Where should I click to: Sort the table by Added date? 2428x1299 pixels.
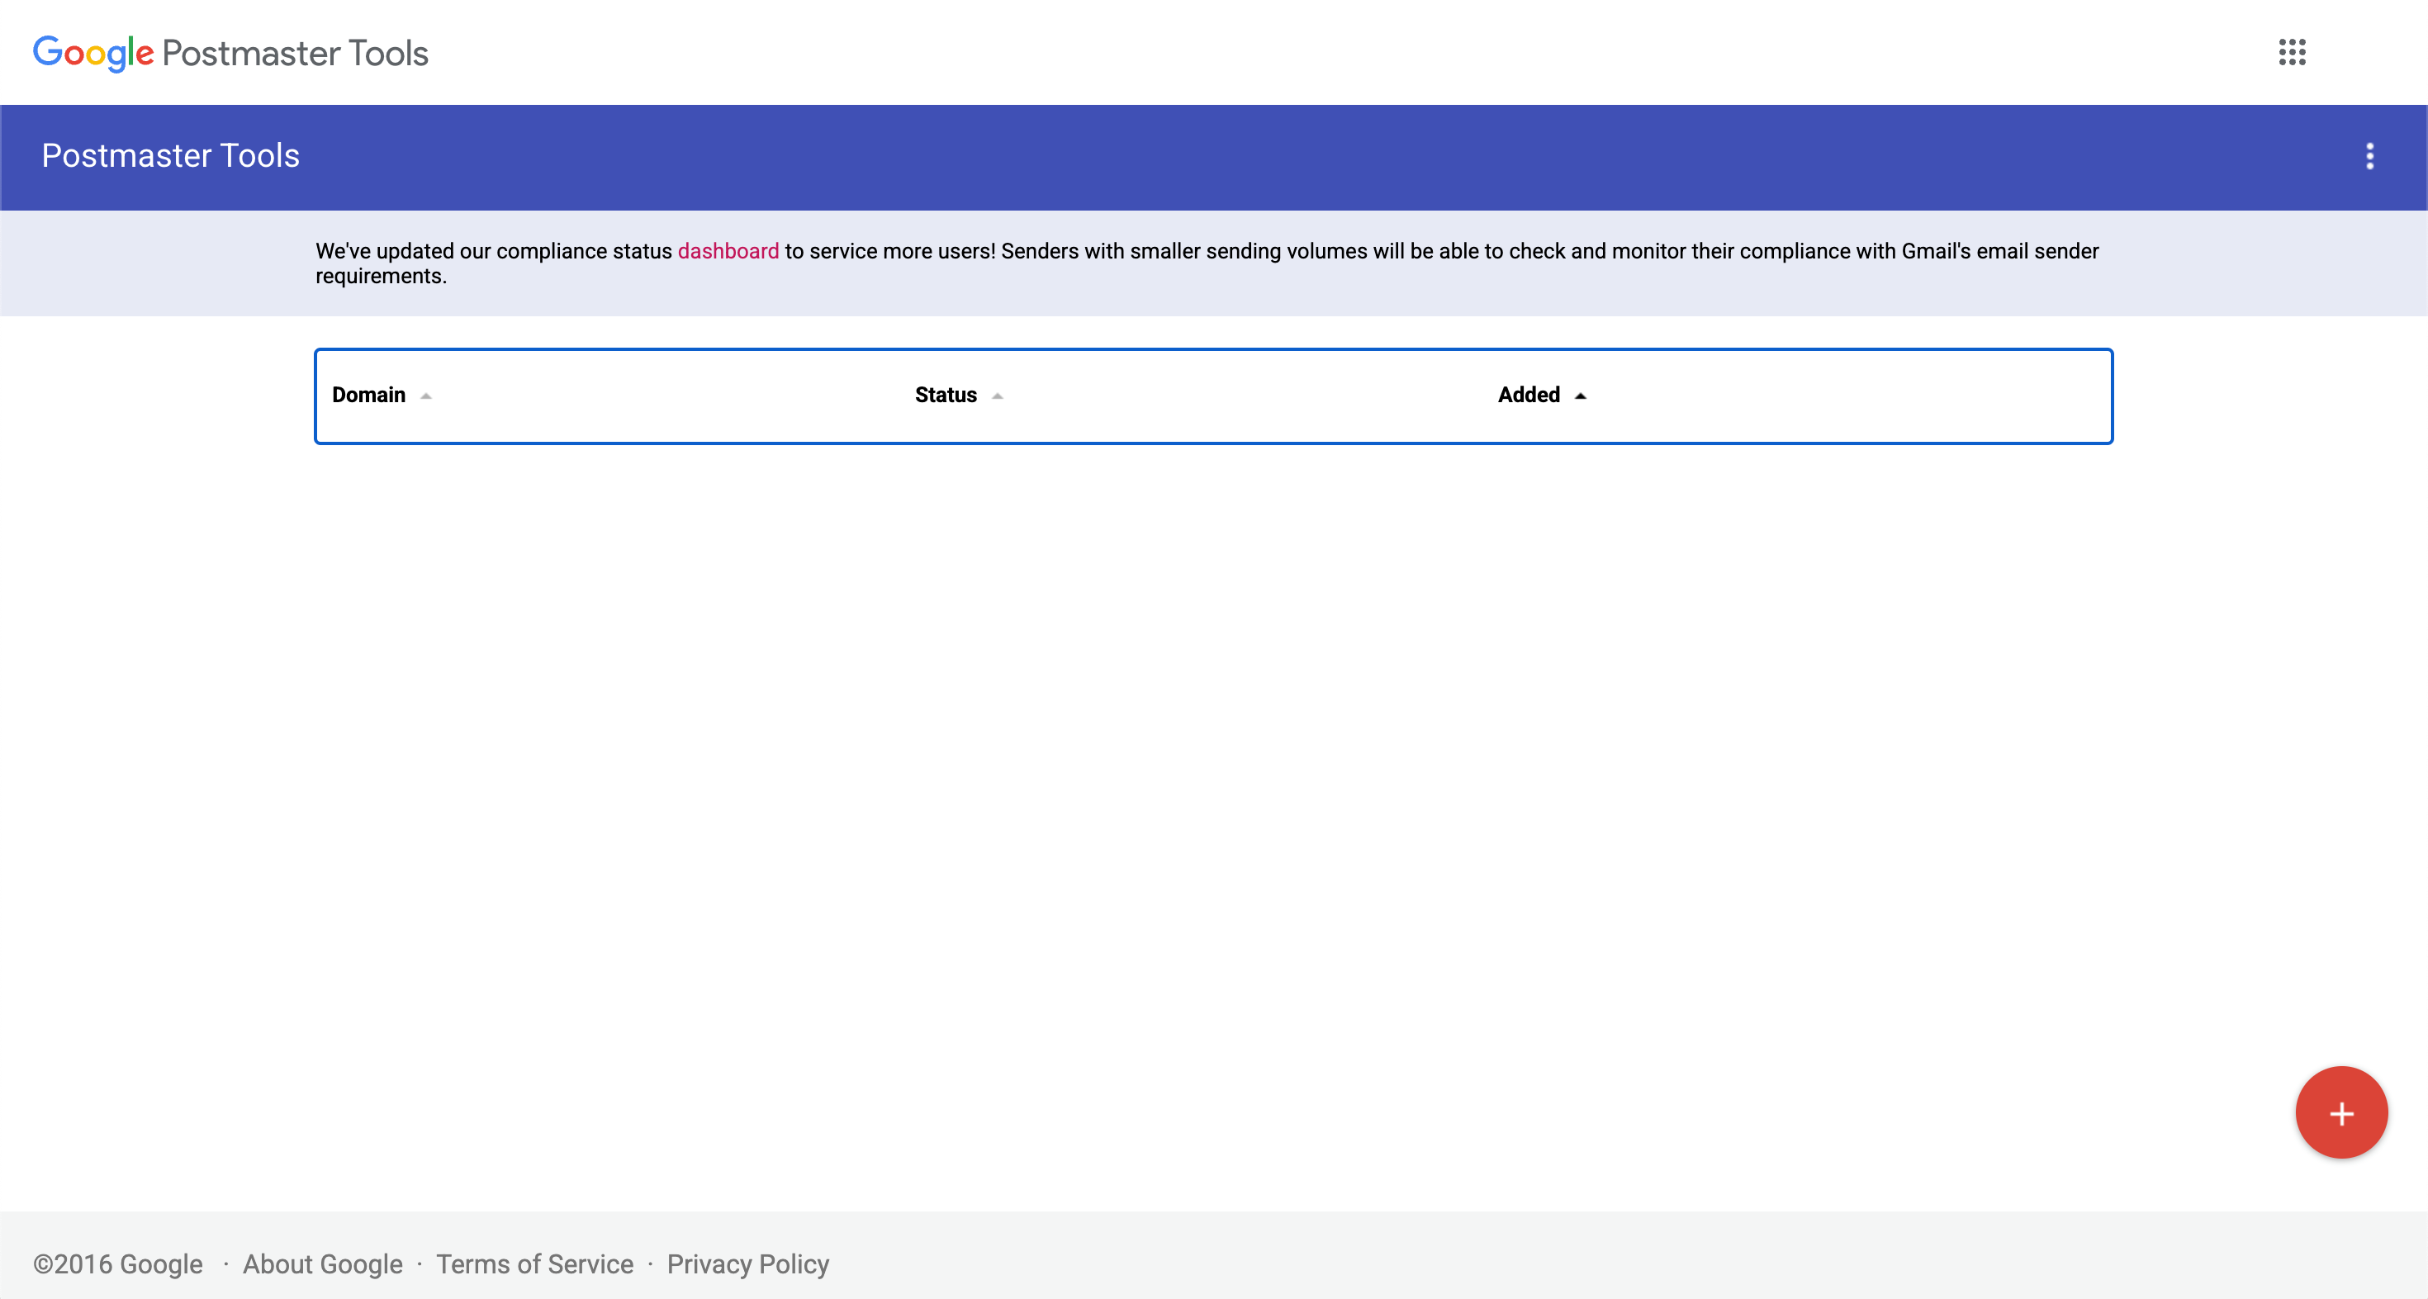tap(1529, 395)
